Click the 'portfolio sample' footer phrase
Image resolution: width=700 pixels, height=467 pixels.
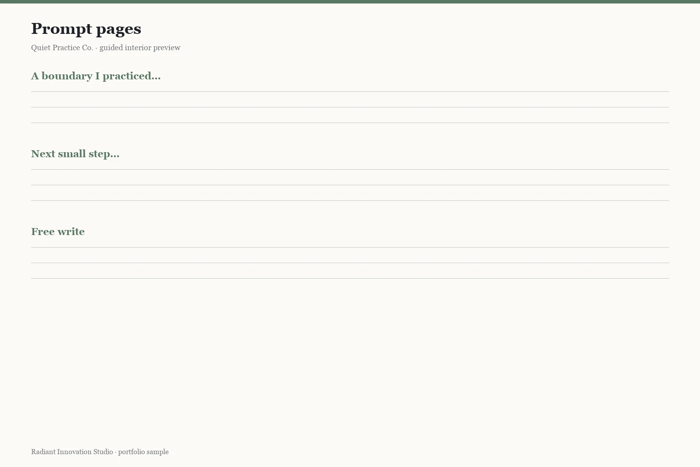pyautogui.click(x=143, y=452)
